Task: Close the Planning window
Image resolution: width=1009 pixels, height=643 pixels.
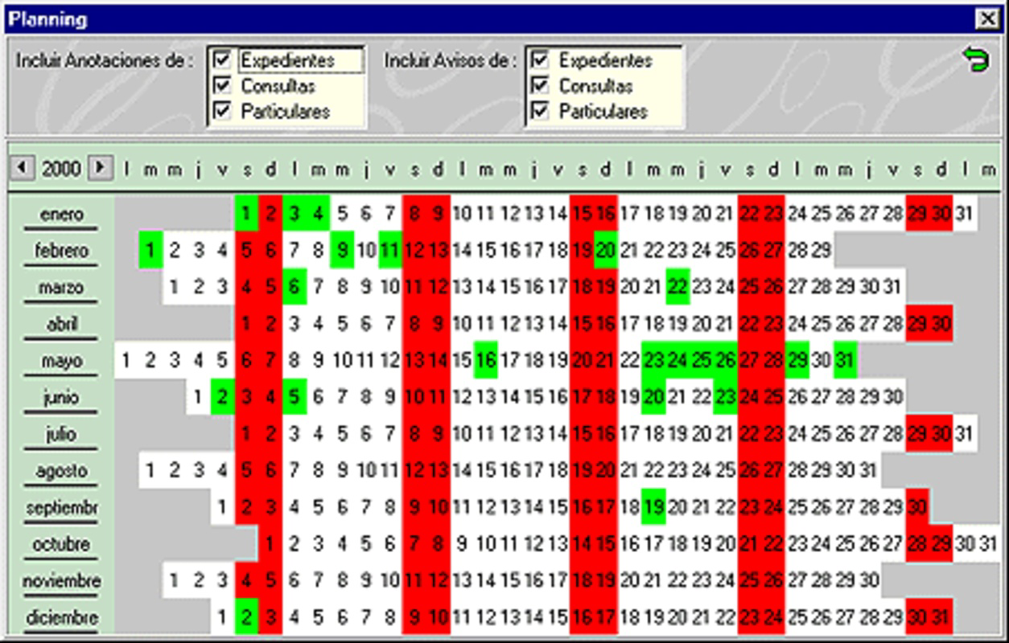Action: click(x=986, y=18)
